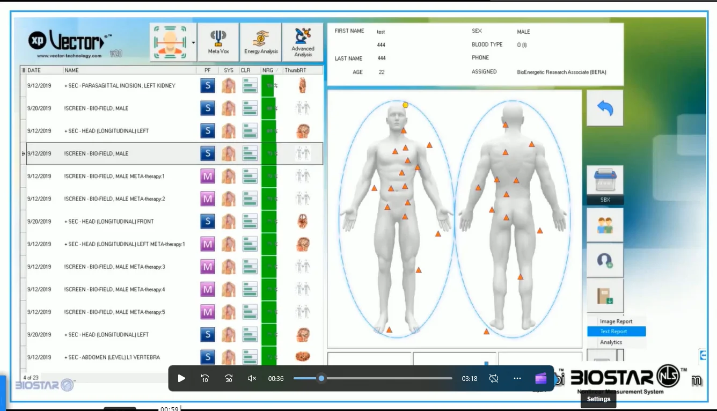Launch Energy Analysis
The image size is (717, 411).
click(x=260, y=41)
